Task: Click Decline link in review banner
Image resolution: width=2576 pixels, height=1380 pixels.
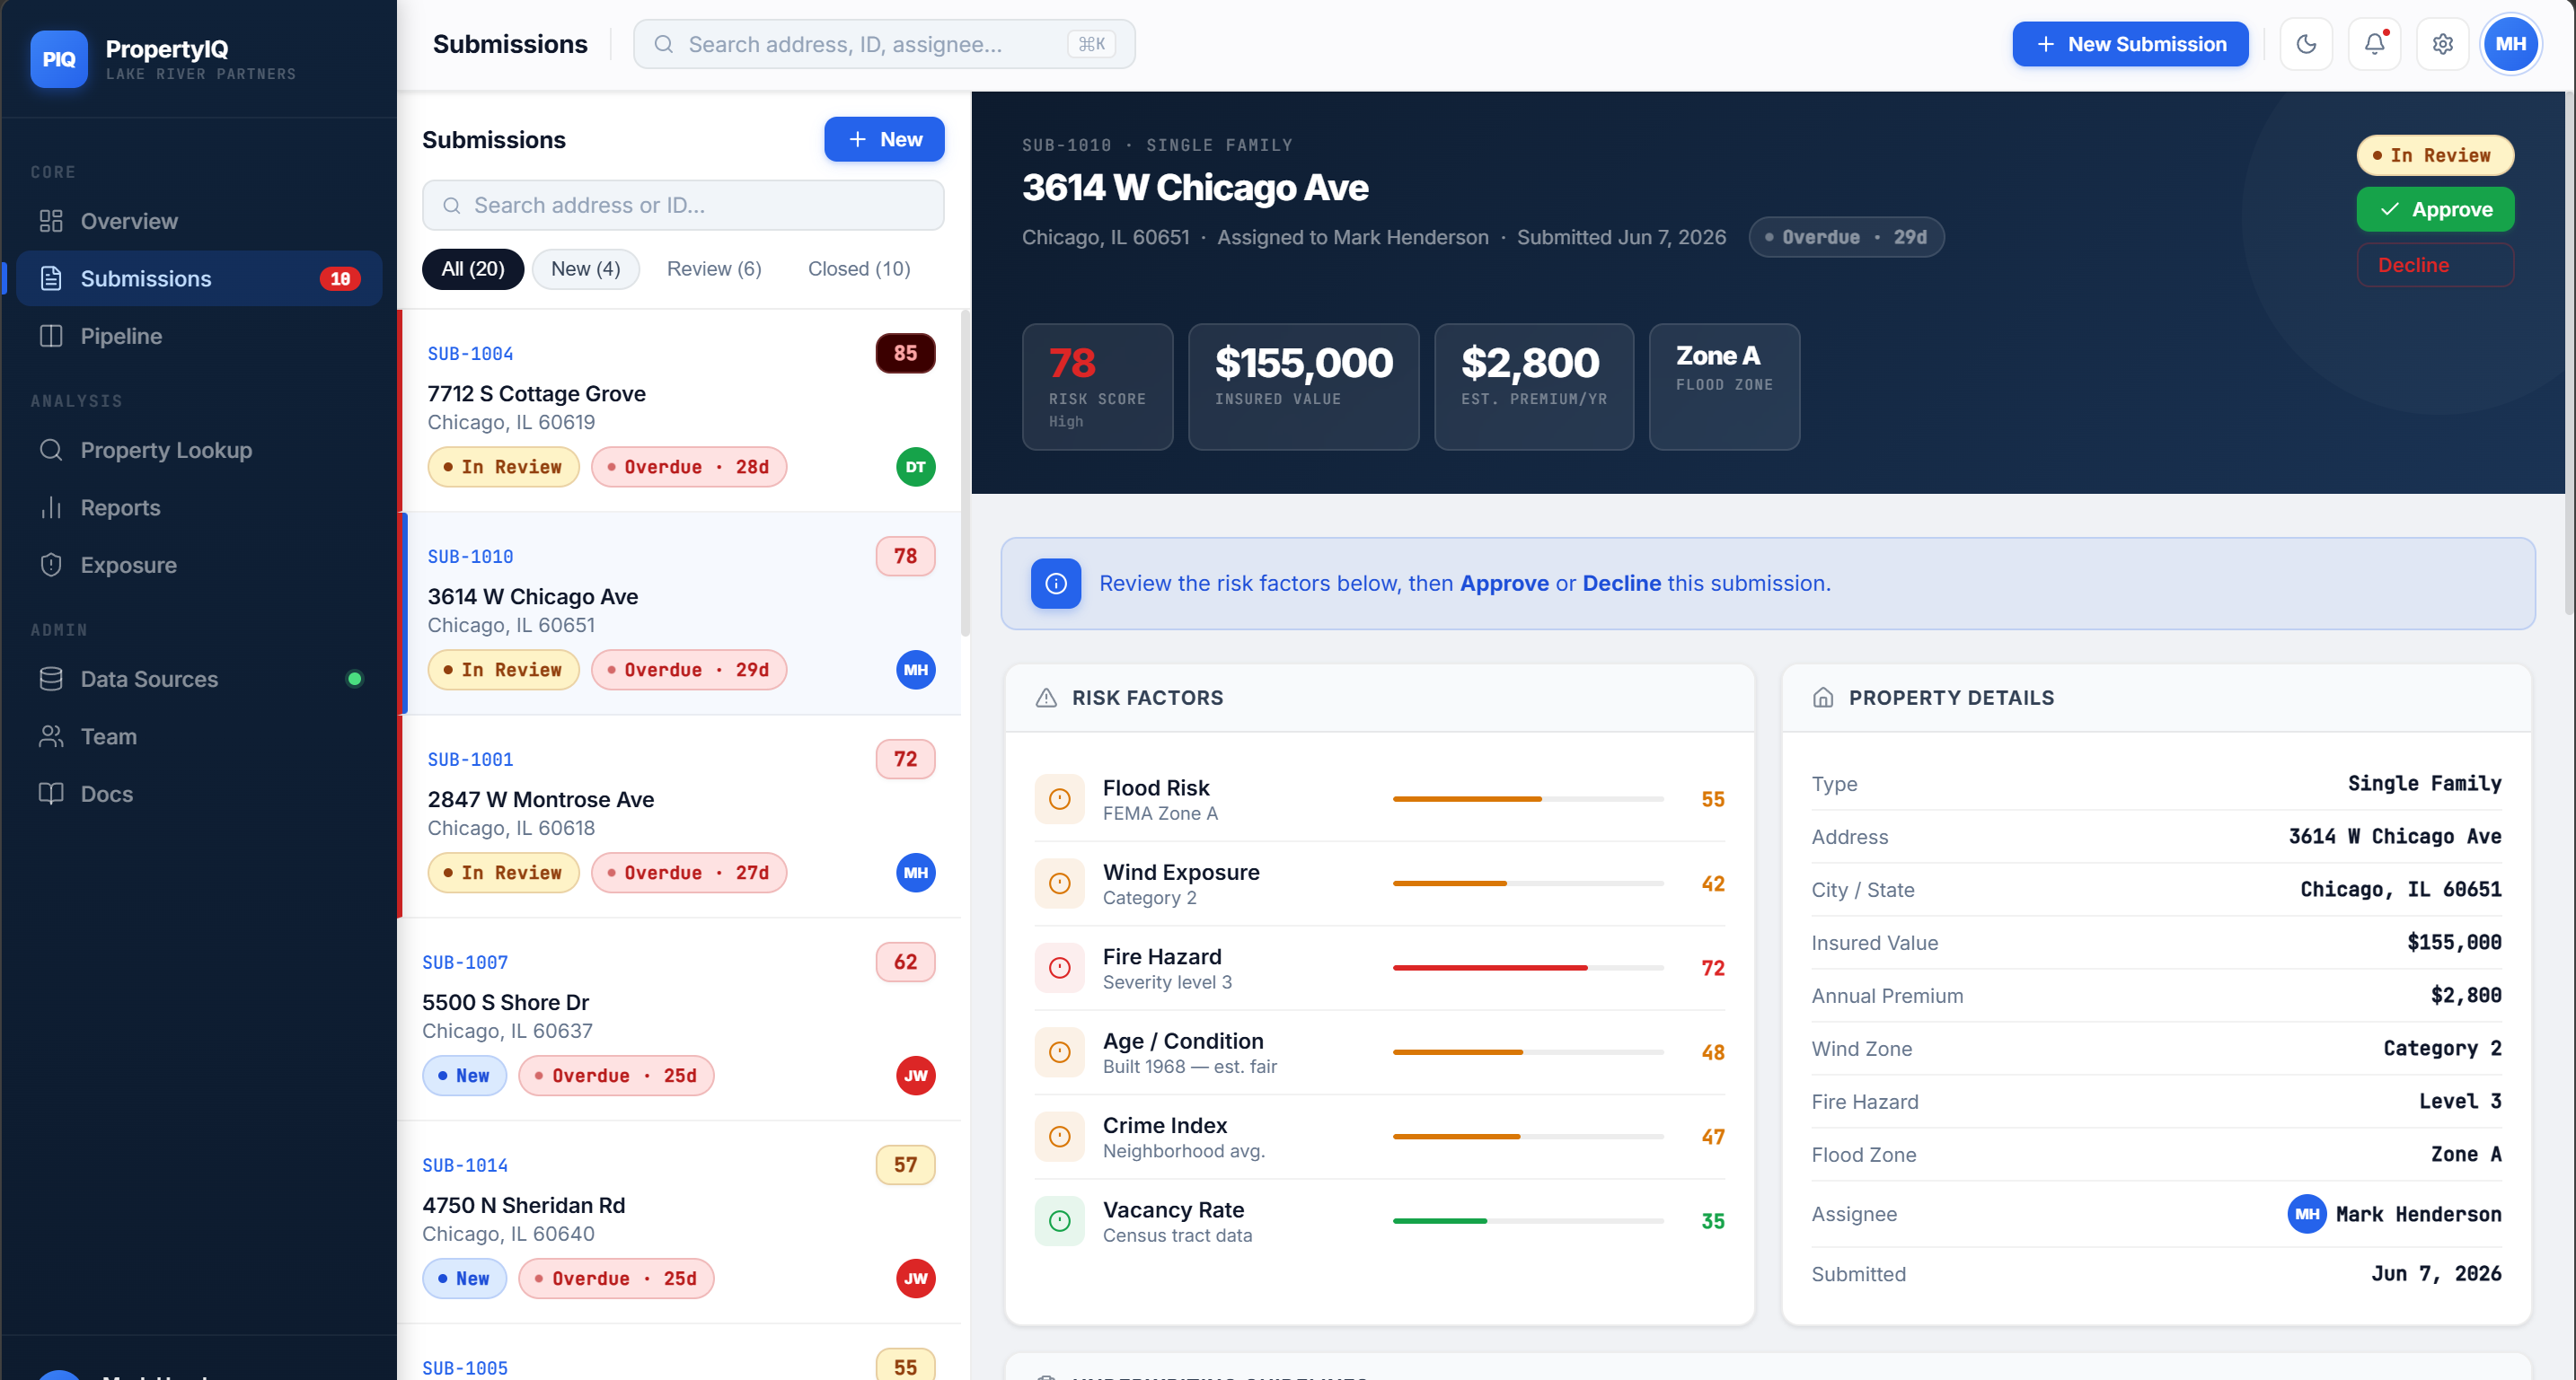Action: pyautogui.click(x=1621, y=584)
